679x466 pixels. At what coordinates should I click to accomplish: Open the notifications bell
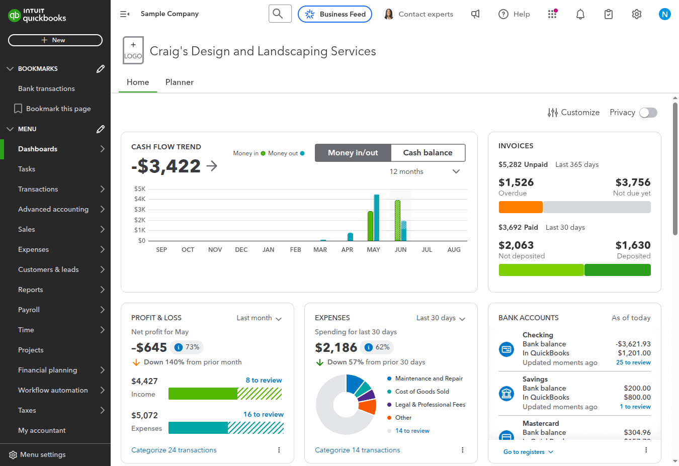pyautogui.click(x=580, y=14)
